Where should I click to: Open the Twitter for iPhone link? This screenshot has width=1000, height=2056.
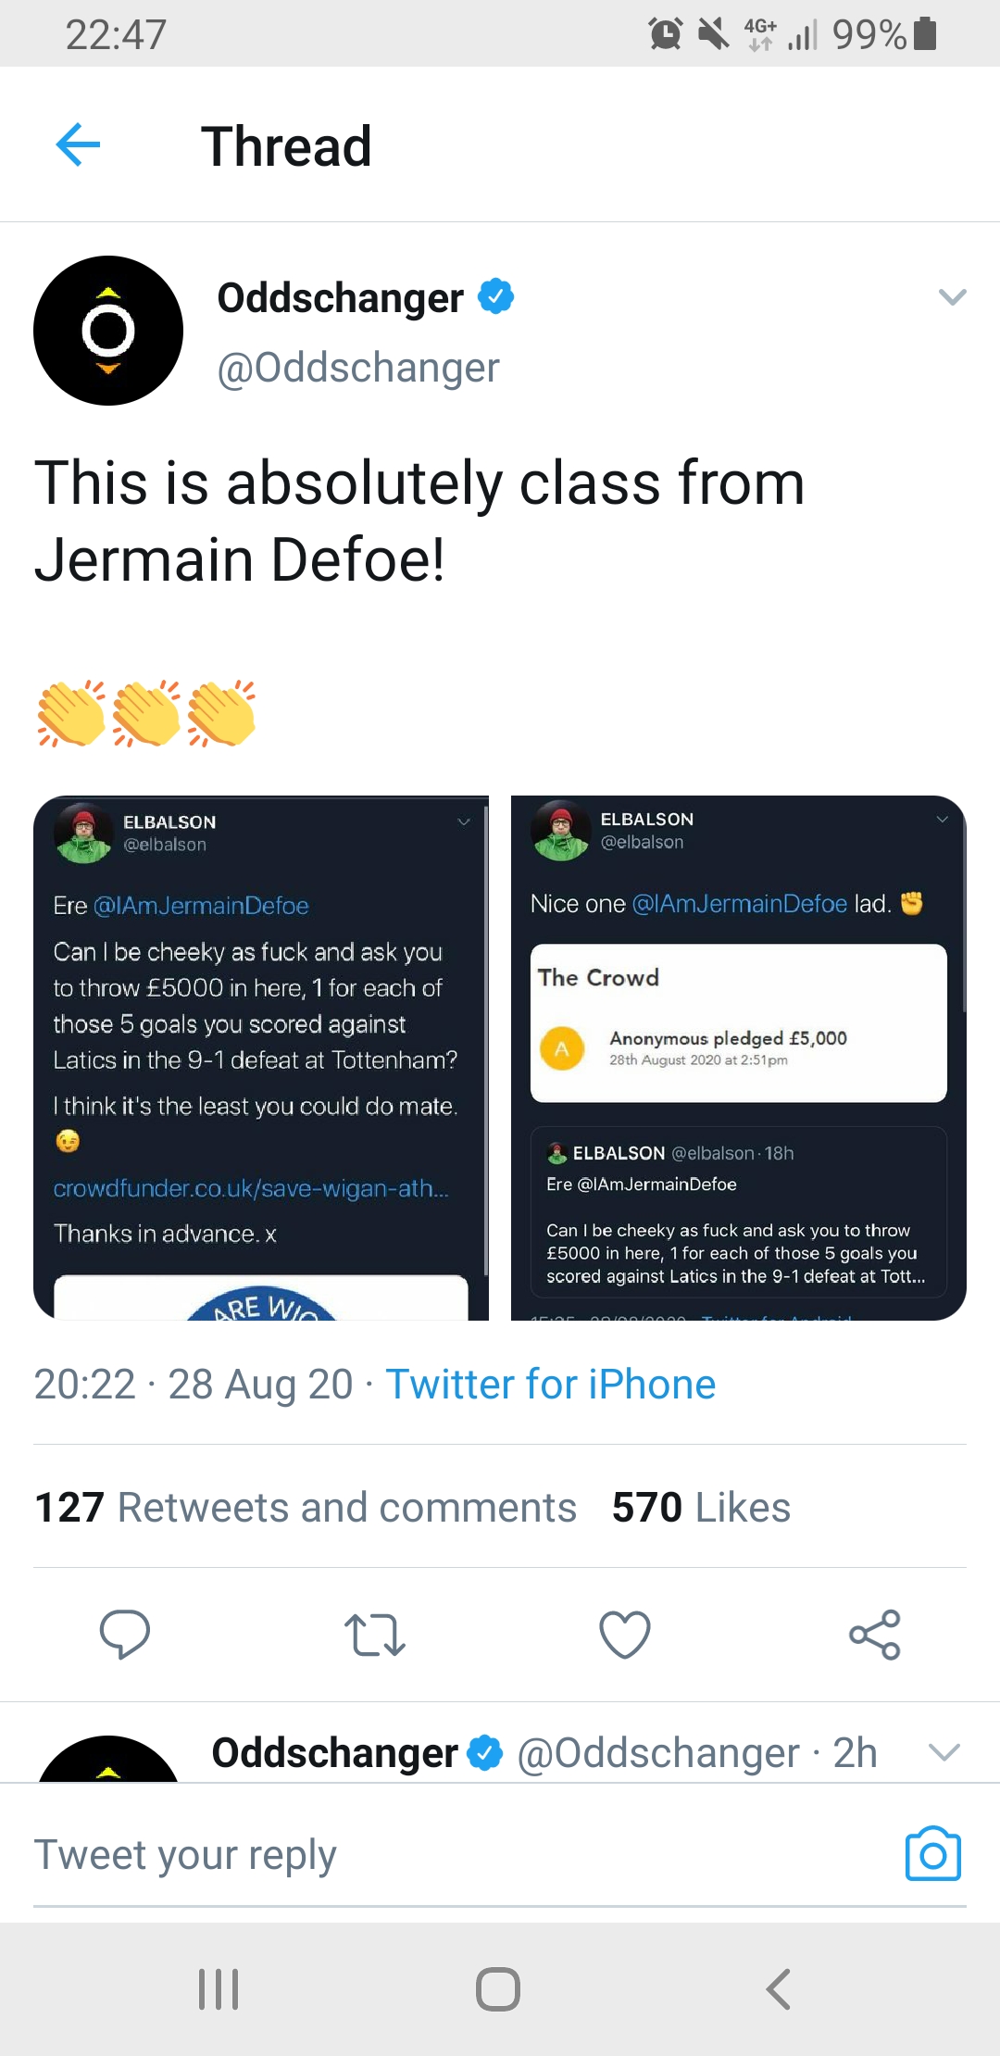(550, 1385)
